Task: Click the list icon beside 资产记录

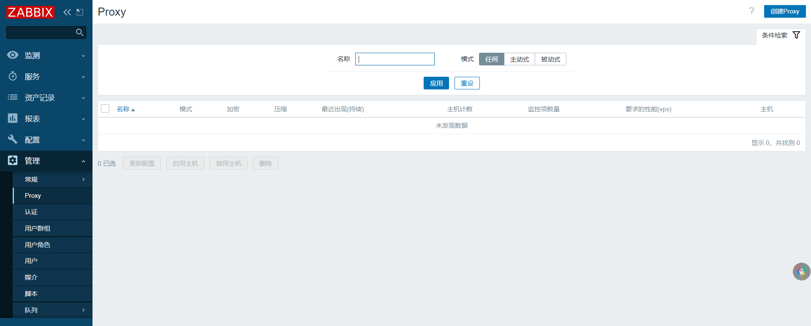Action: pos(13,97)
